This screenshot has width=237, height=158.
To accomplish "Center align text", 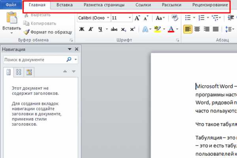I will 197,29.
